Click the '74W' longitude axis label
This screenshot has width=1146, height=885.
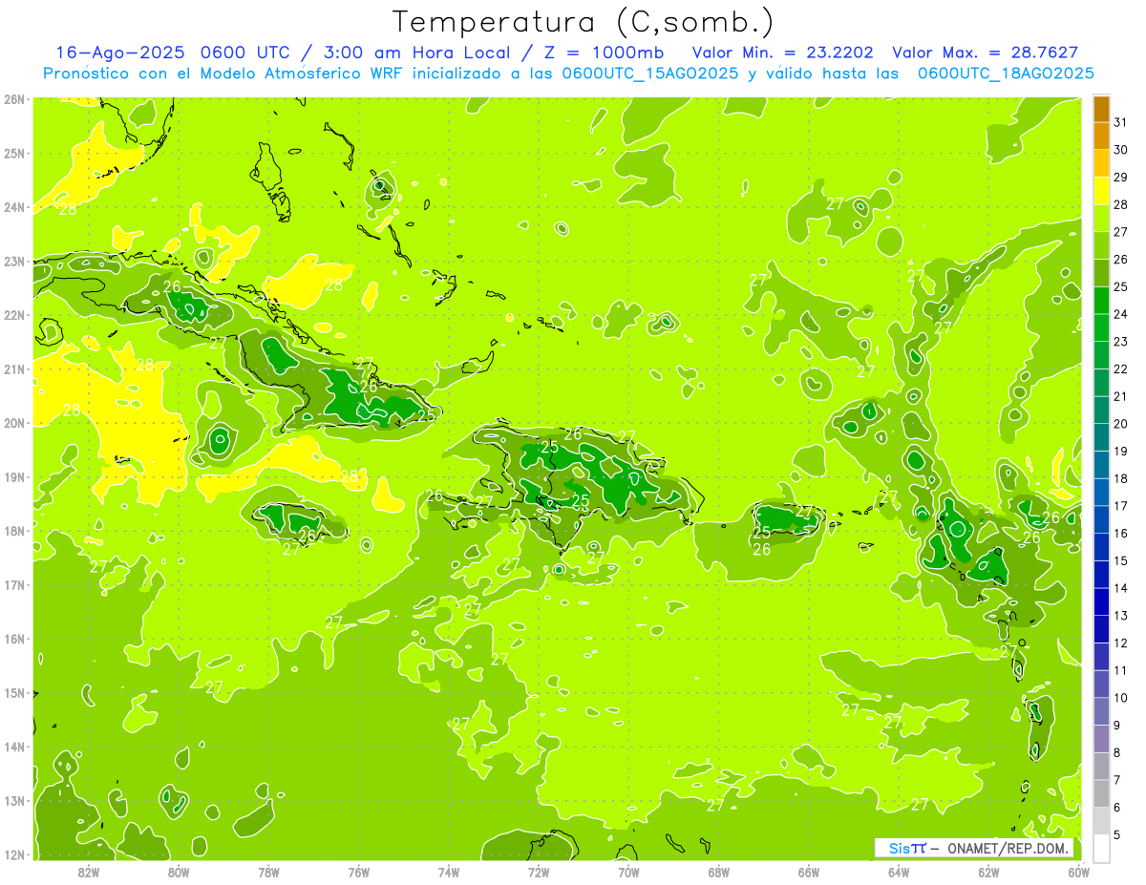[448, 872]
